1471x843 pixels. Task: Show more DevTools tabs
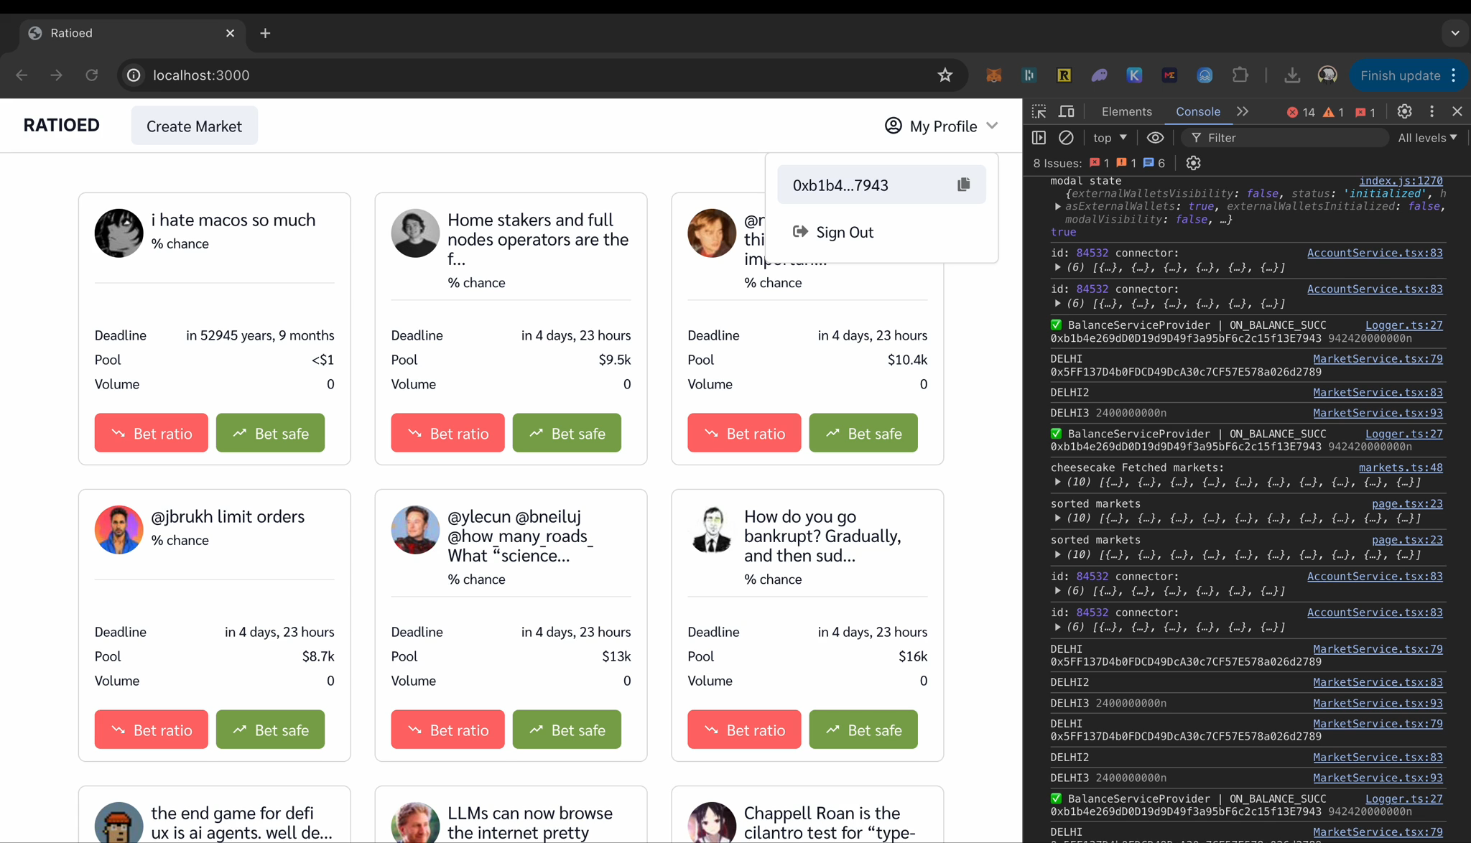click(1243, 111)
